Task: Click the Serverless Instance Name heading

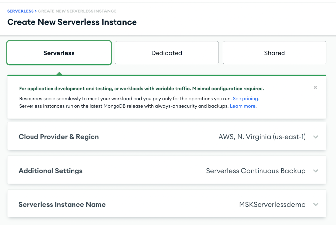Action: [x=62, y=204]
